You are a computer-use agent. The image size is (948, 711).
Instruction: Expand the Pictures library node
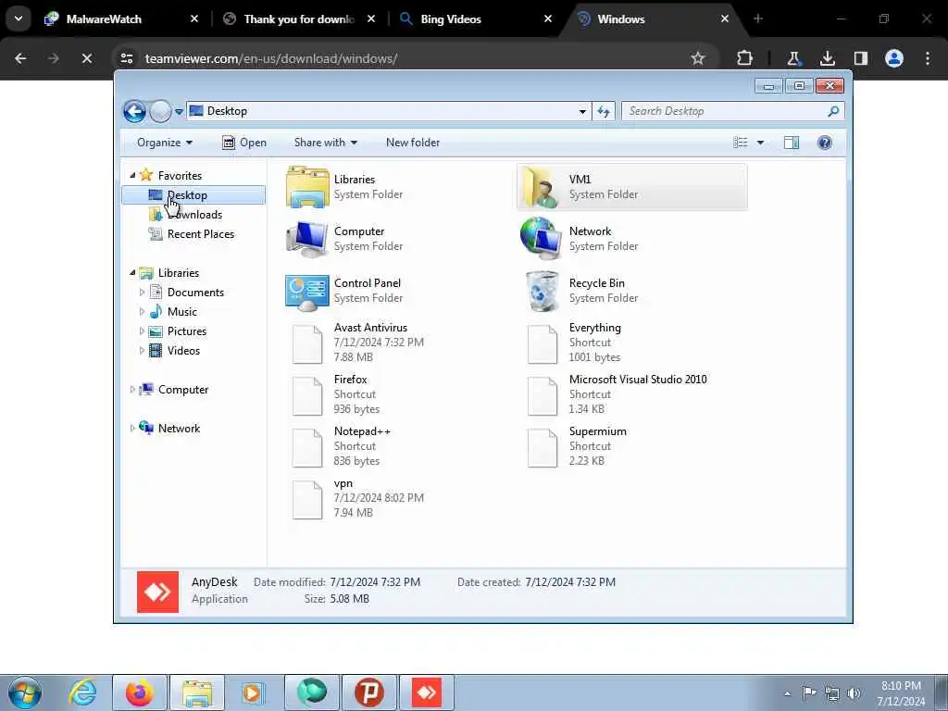[142, 331]
